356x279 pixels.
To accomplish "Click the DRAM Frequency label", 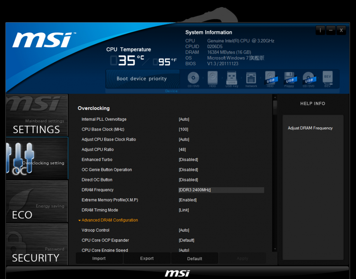I will pos(98,190).
